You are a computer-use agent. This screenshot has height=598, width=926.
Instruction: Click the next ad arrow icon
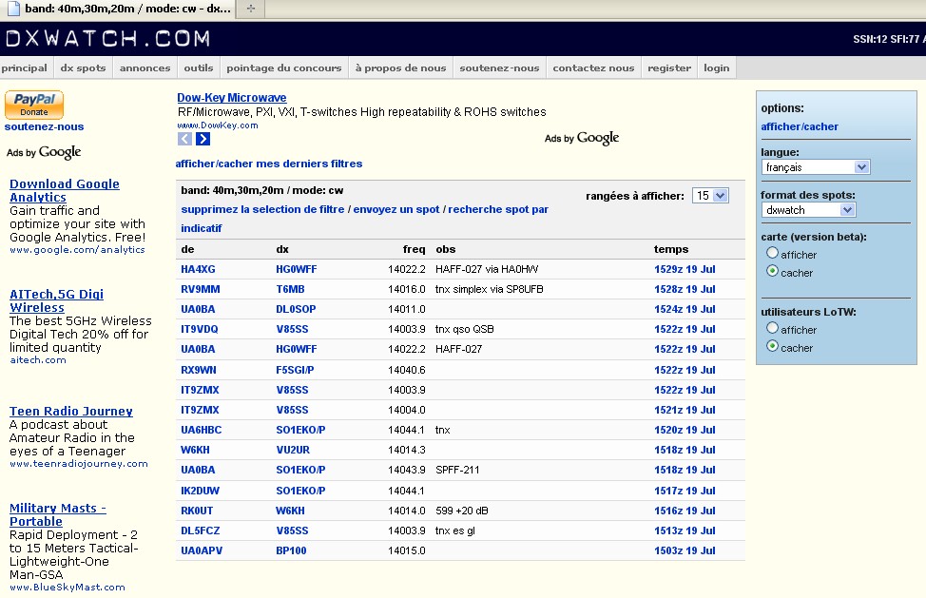[203, 139]
